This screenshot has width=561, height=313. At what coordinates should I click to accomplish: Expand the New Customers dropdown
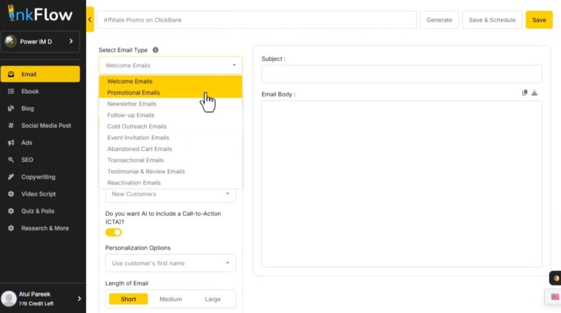pos(170,194)
